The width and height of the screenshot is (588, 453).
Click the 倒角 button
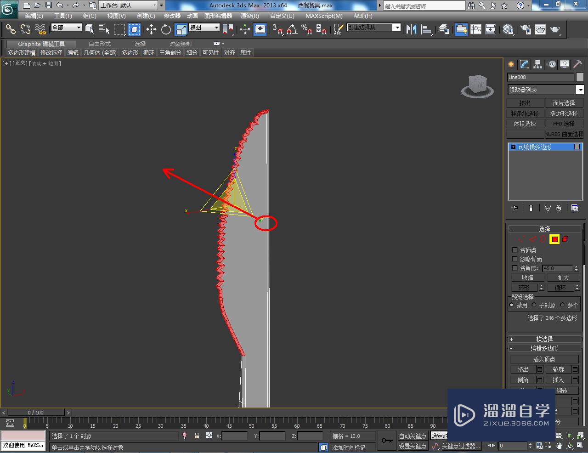tap(523, 380)
